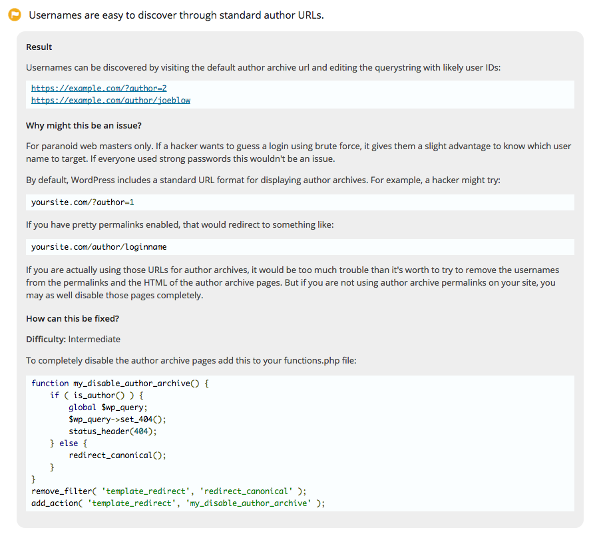Click code line 'yoursite.com/author/loginname'
This screenshot has height=538, width=601.
[99, 247]
